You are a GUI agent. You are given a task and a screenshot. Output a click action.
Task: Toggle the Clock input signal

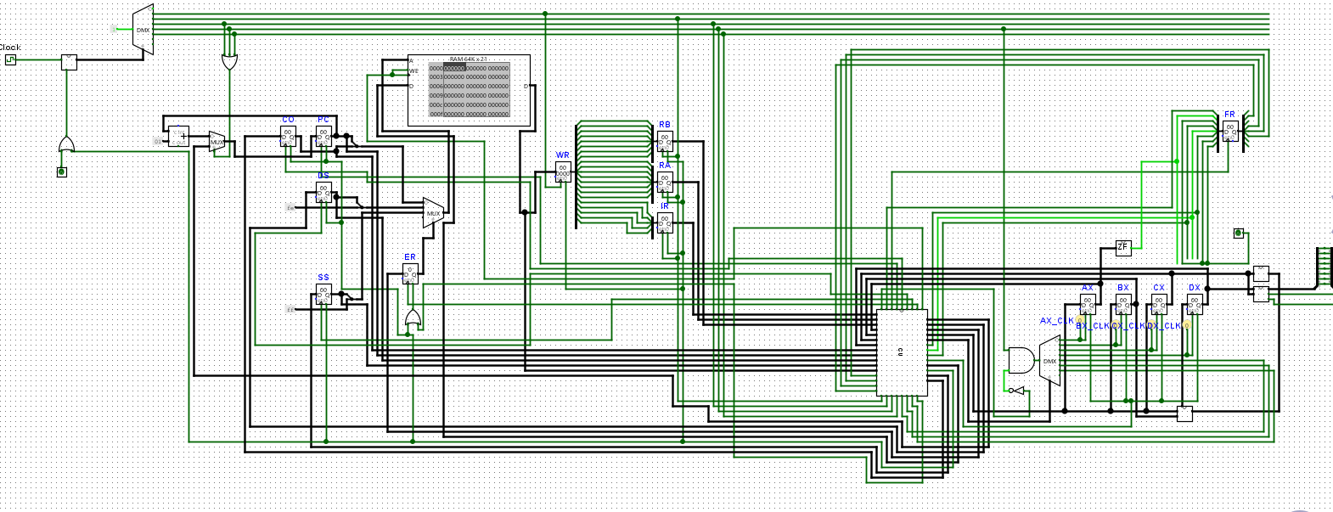[x=10, y=59]
